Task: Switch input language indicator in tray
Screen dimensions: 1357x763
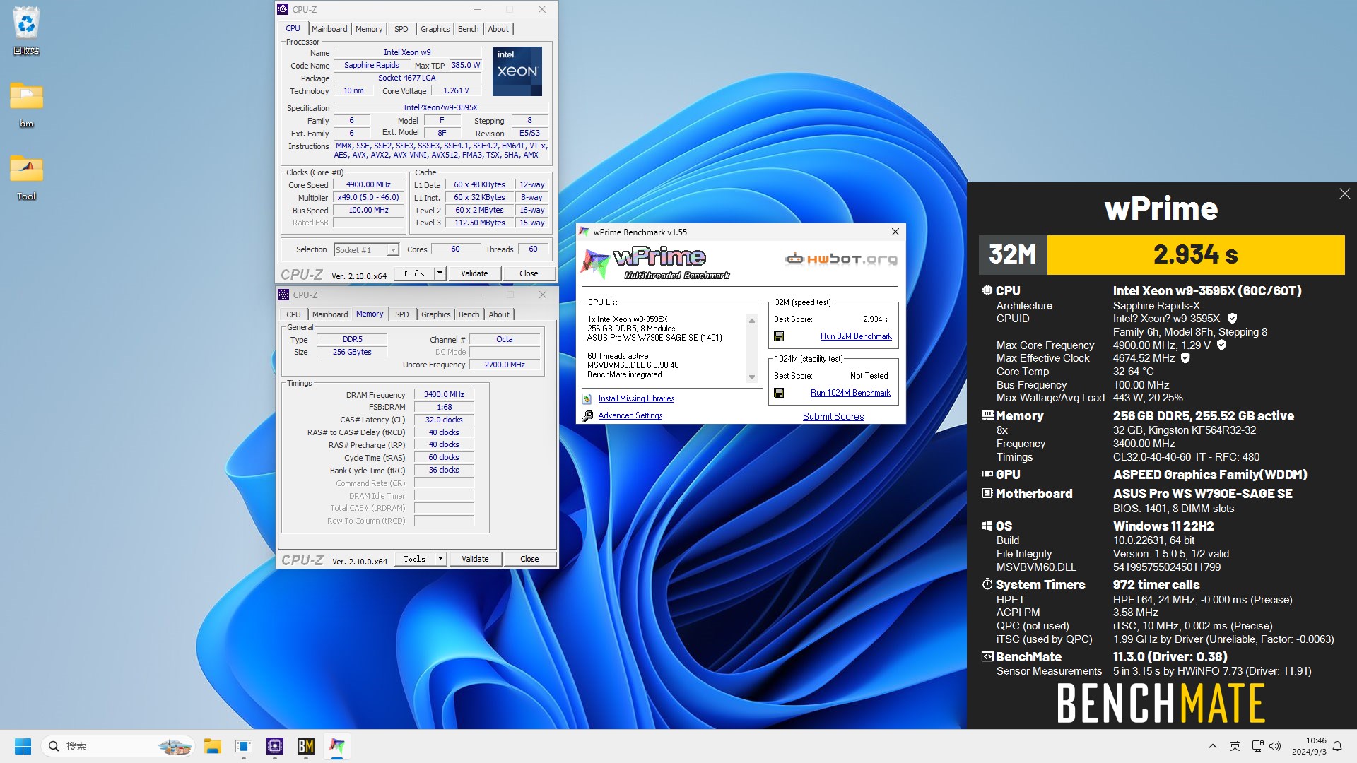Action: (1235, 746)
